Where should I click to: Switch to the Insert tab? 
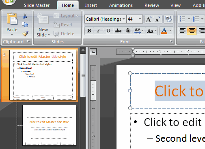(91, 5)
